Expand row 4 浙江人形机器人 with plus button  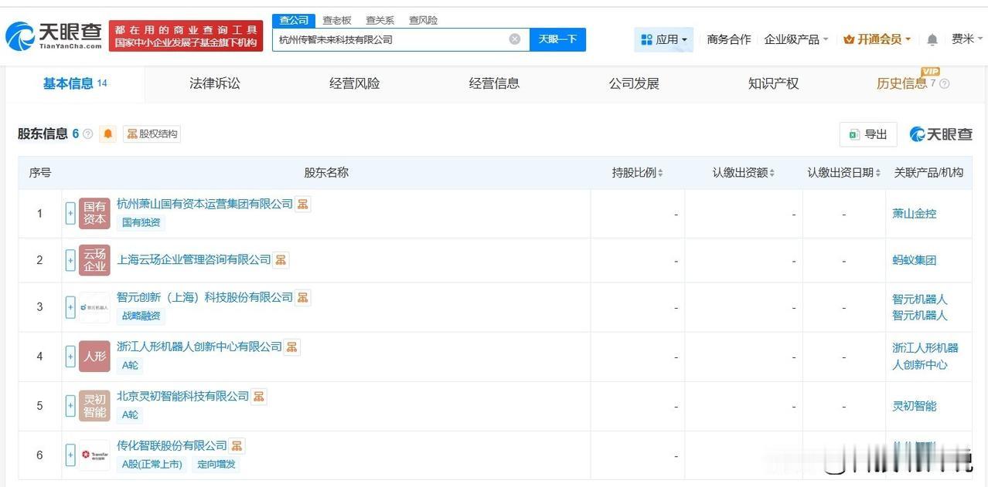(70, 357)
